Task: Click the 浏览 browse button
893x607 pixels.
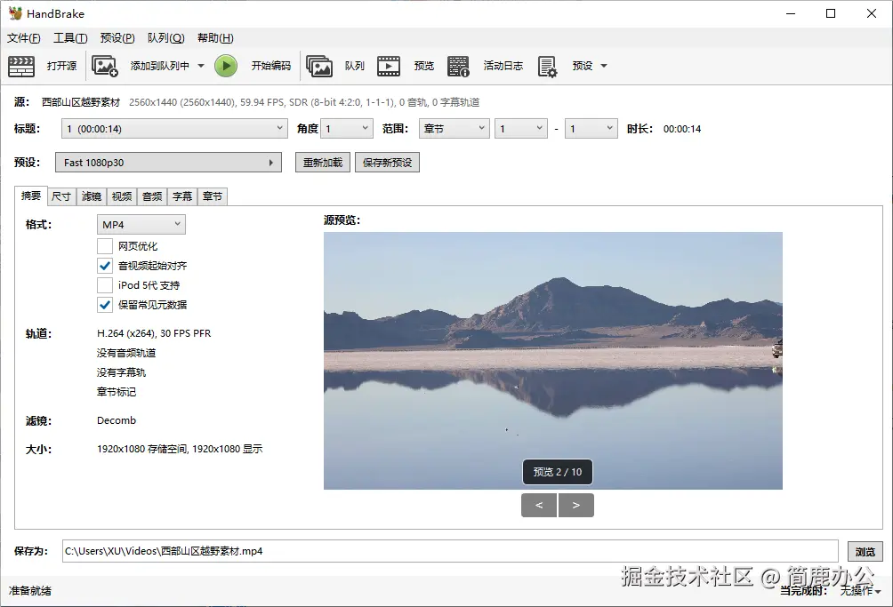Action: click(865, 552)
